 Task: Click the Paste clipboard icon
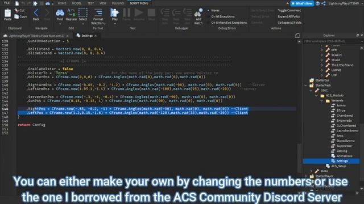(7, 13)
